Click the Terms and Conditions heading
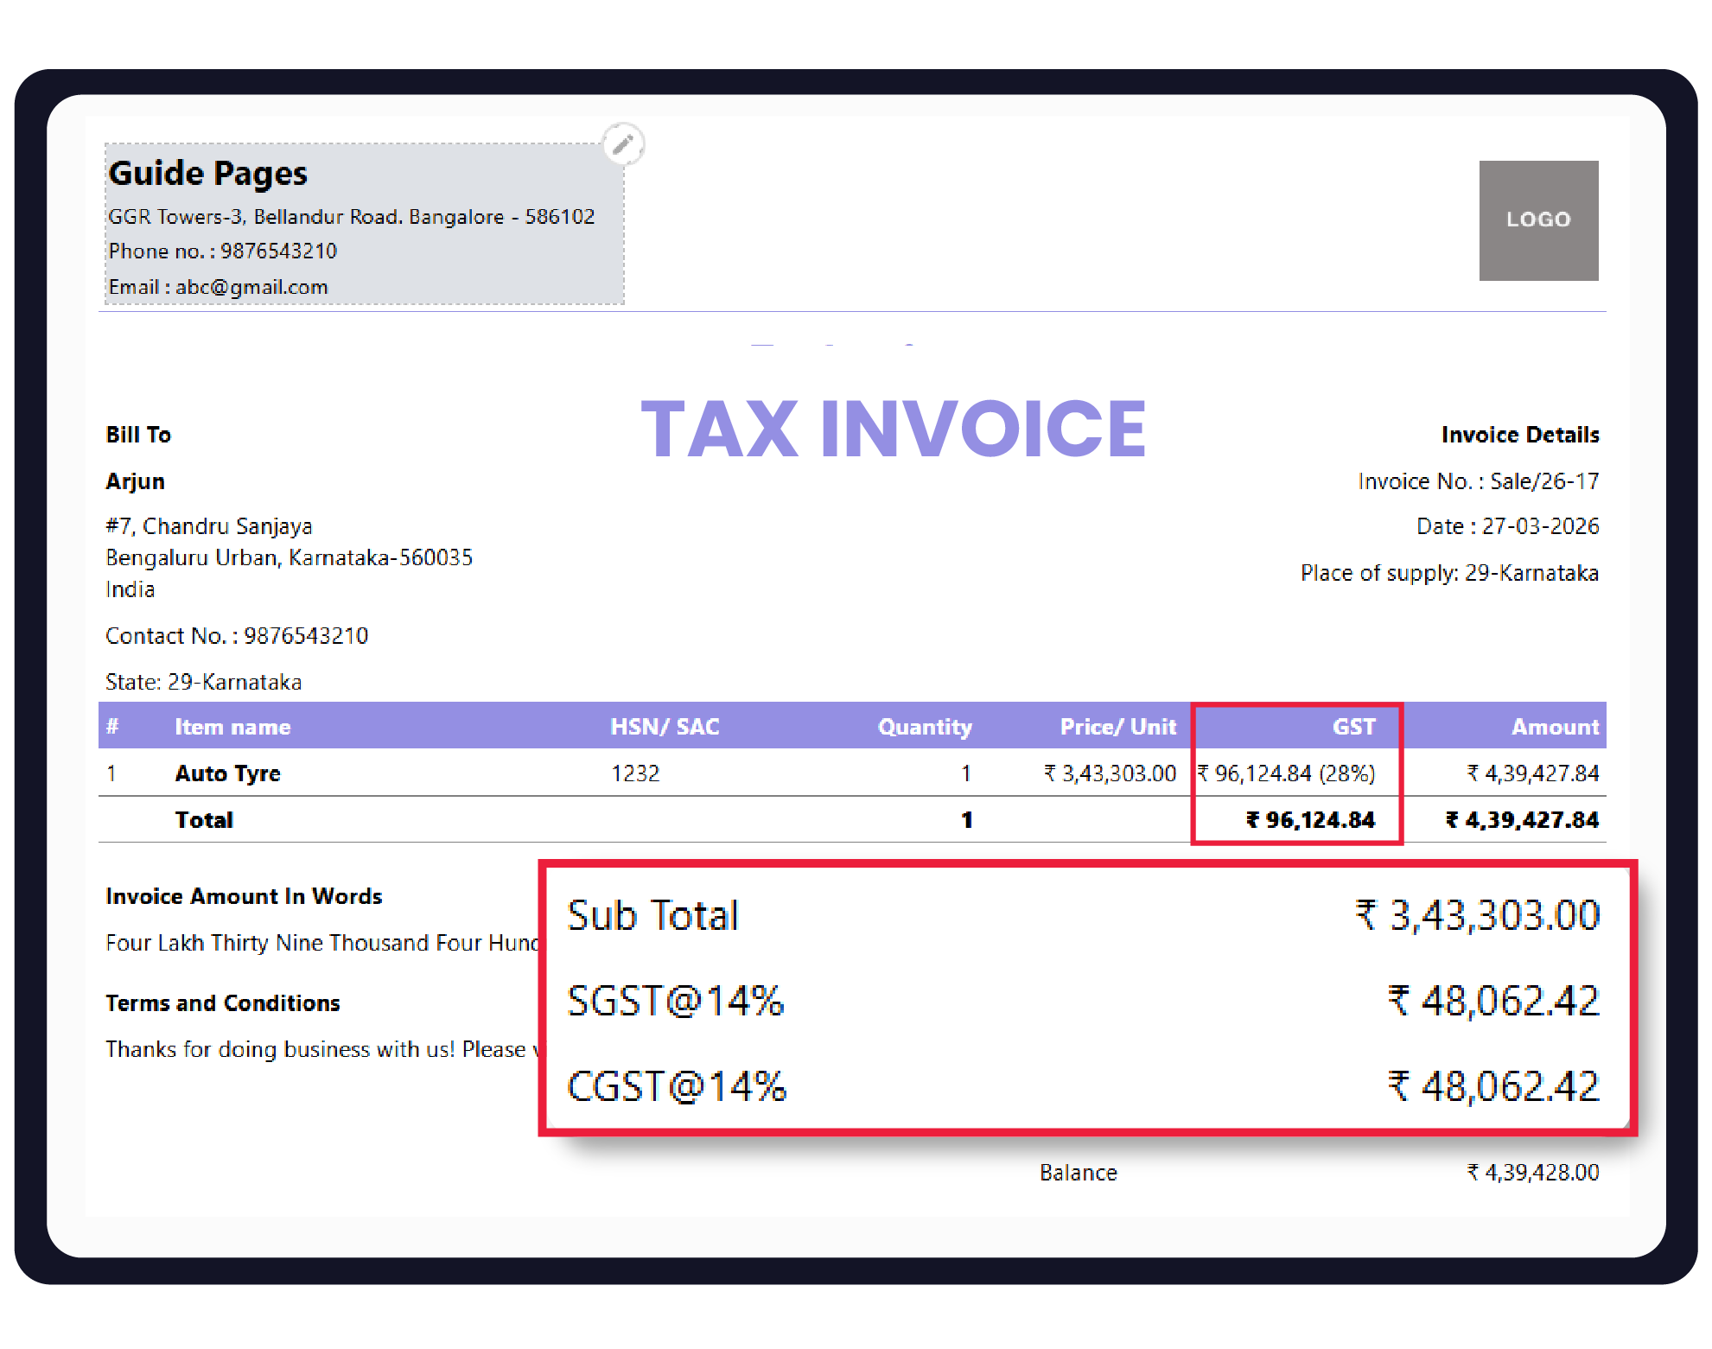The image size is (1712, 1349). point(223,1003)
